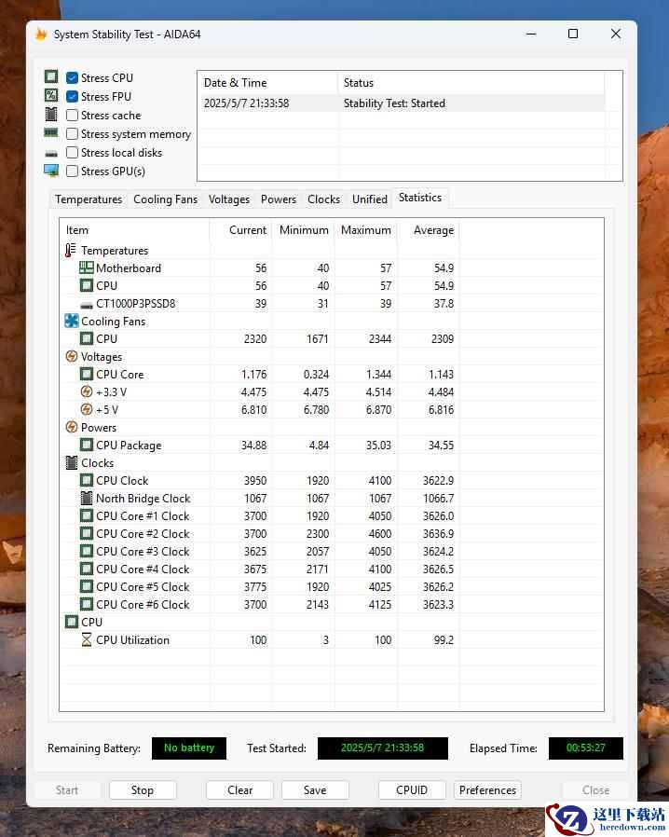The height and width of the screenshot is (837, 669).
Task: Click the North Bridge Clock icon
Action: (87, 498)
